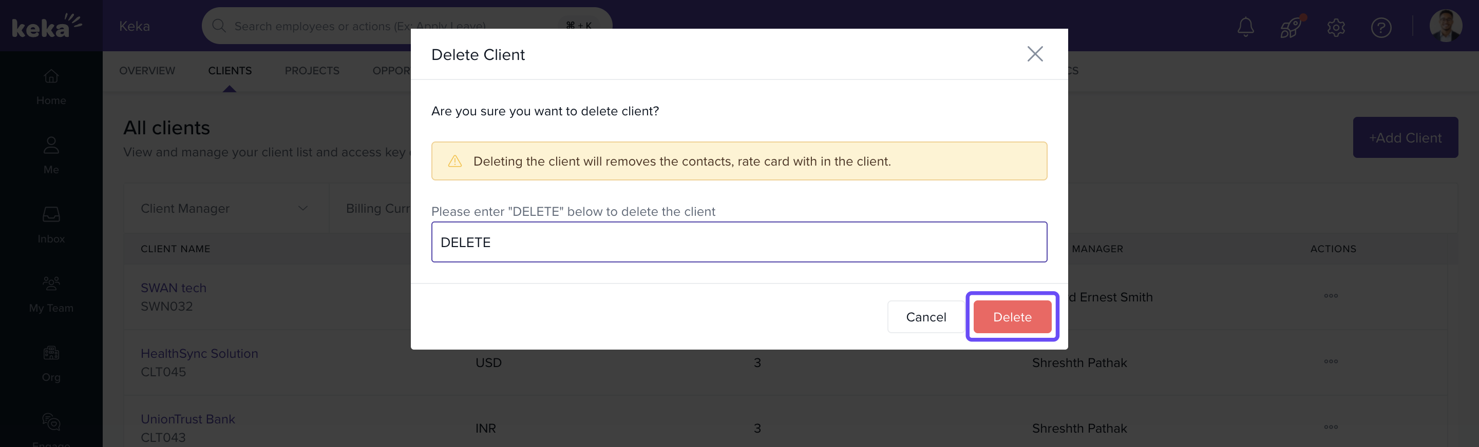Cancel the client deletion

925,317
